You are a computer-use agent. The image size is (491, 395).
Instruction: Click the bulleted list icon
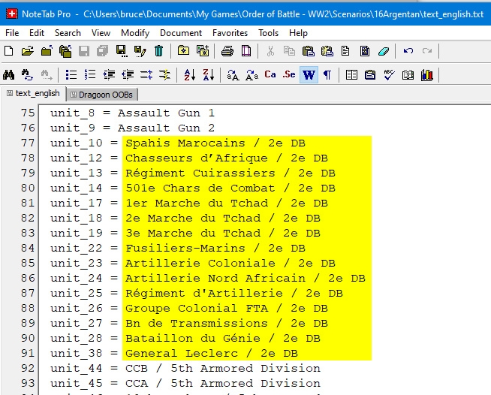pos(71,74)
